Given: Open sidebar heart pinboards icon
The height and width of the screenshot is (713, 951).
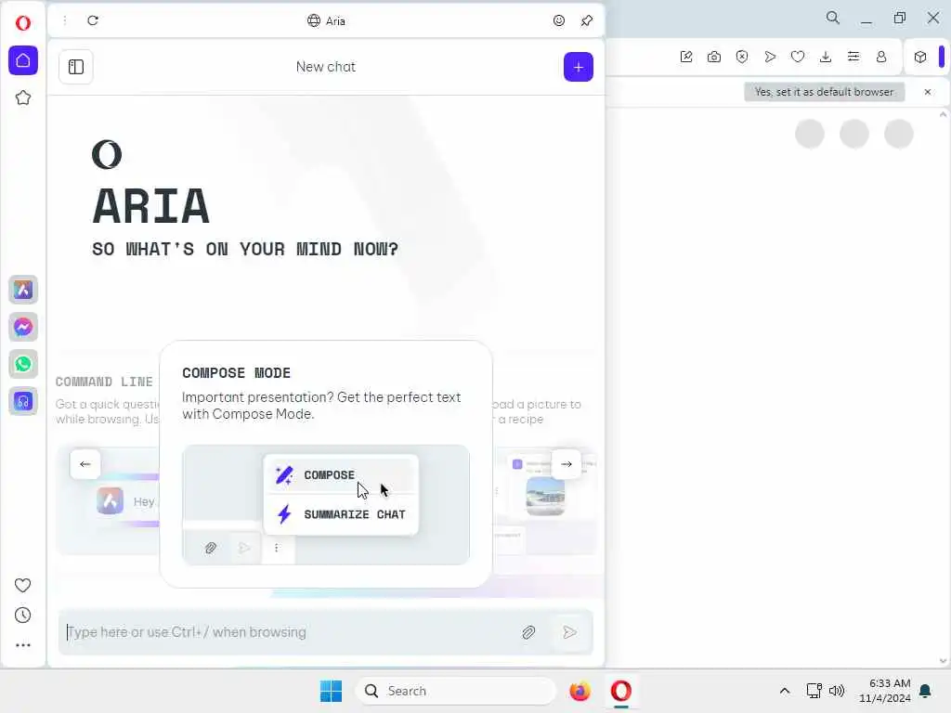Looking at the screenshot, I should pos(22,585).
